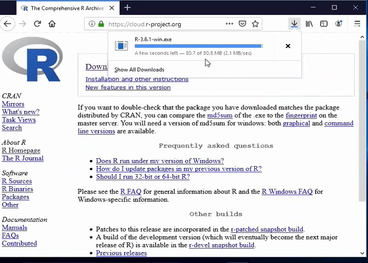This screenshot has width=368, height=263.
Task: Click the browser Back arrow button
Action: [x=7, y=24]
